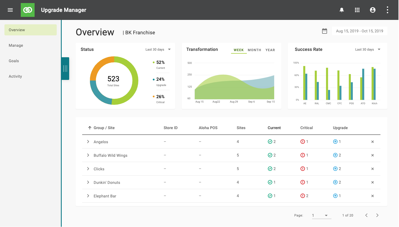399x227 pixels.
Task: Click the Upgrade Manager title
Action: 64,10
